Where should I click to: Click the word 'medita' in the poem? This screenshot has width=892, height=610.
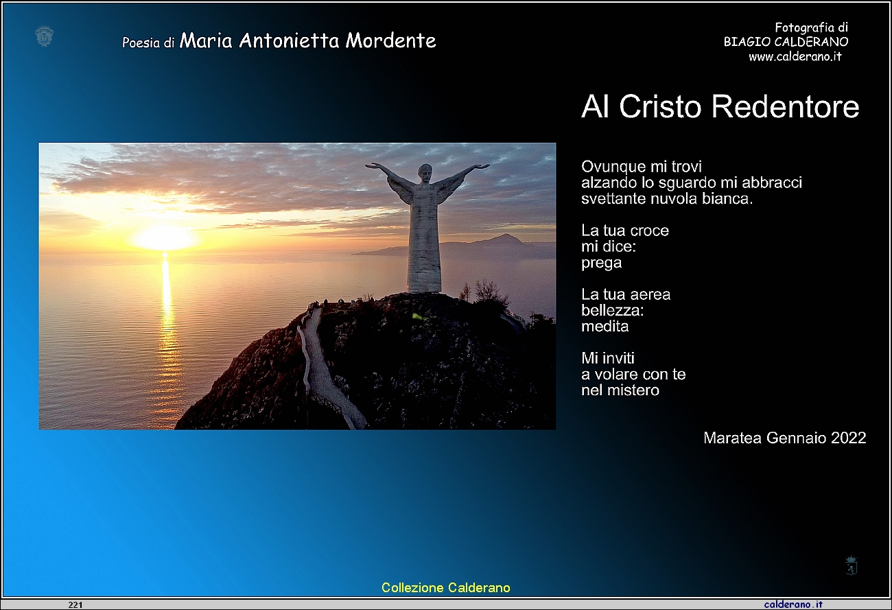point(605,327)
